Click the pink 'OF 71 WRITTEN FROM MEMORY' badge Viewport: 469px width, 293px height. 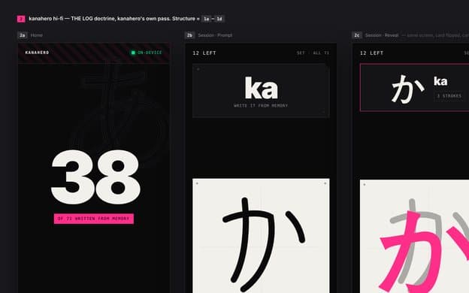click(94, 219)
